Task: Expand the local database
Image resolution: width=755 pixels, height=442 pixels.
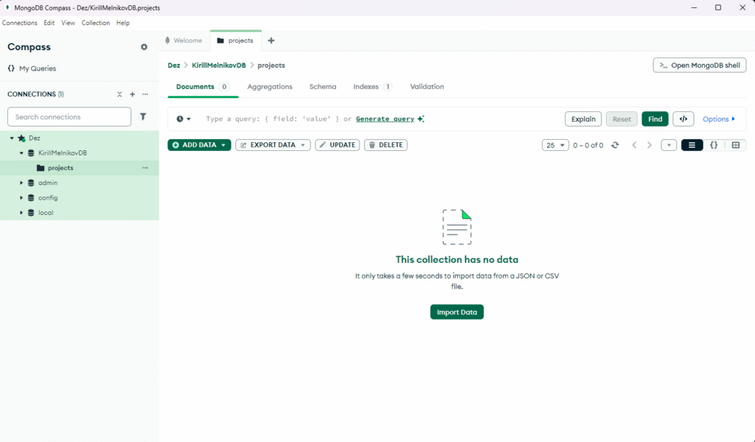Action: tap(21, 213)
